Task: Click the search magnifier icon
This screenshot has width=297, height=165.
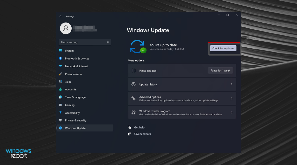Action: point(108,42)
